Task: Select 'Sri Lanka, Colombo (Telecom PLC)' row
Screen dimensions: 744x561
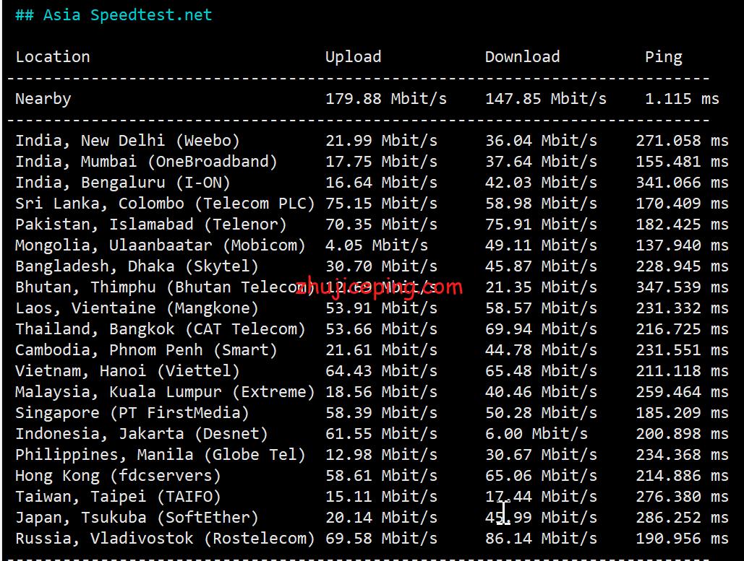Action: pyautogui.click(x=372, y=203)
